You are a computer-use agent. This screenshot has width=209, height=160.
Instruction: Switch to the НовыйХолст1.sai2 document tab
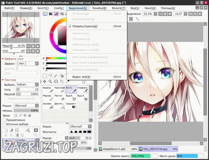point(116,149)
